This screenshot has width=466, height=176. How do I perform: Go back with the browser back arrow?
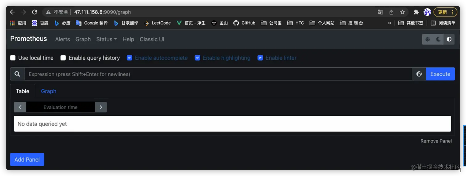click(12, 12)
